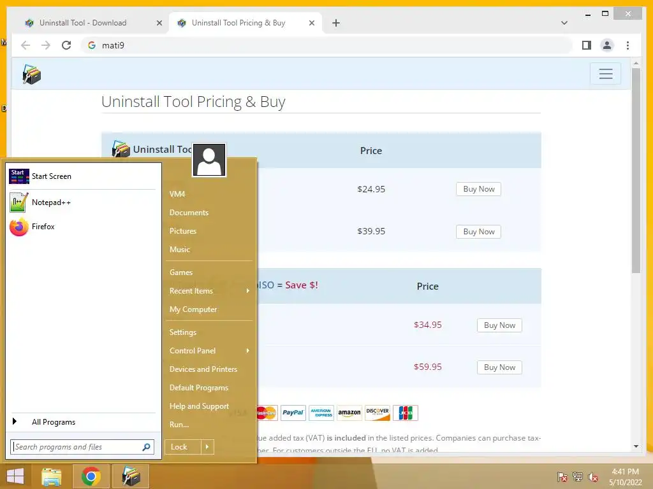
Task: Click the scrollbar down arrow
Action: [636, 446]
